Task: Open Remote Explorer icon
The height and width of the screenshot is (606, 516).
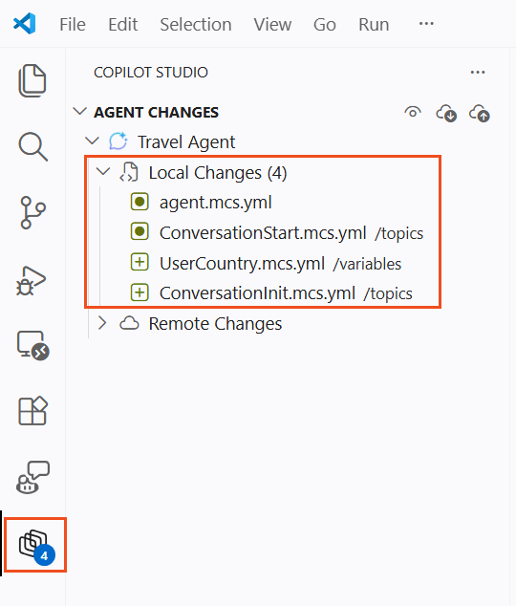Action: click(x=33, y=345)
